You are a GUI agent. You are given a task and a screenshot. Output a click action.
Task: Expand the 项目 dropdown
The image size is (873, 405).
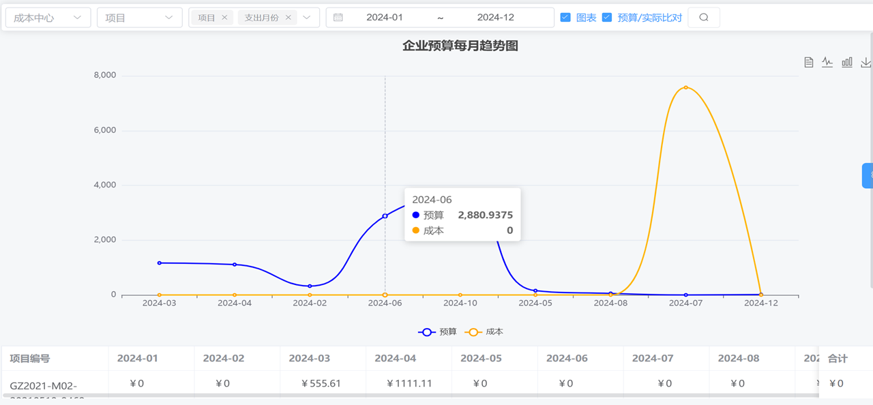point(139,16)
